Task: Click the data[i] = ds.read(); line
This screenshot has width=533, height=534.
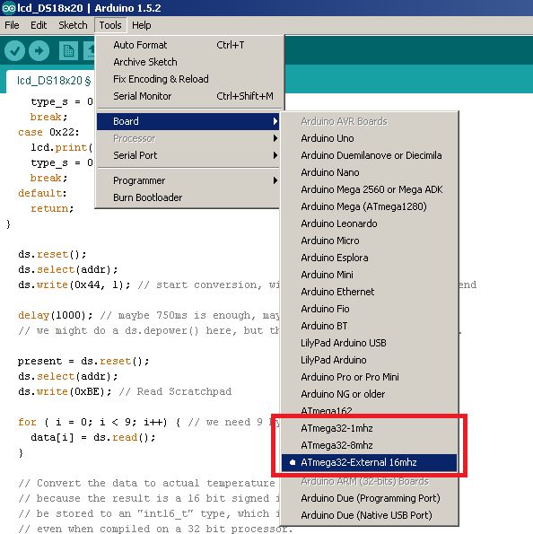Action: (93, 437)
